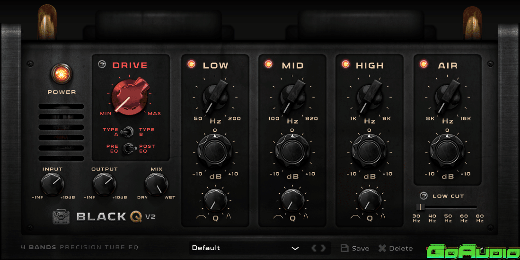Click the narrow Q shape icon under Mid

tap(306, 216)
